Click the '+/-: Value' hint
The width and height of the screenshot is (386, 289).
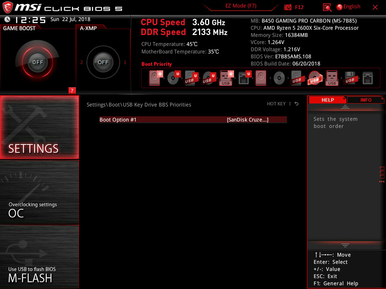click(x=327, y=269)
